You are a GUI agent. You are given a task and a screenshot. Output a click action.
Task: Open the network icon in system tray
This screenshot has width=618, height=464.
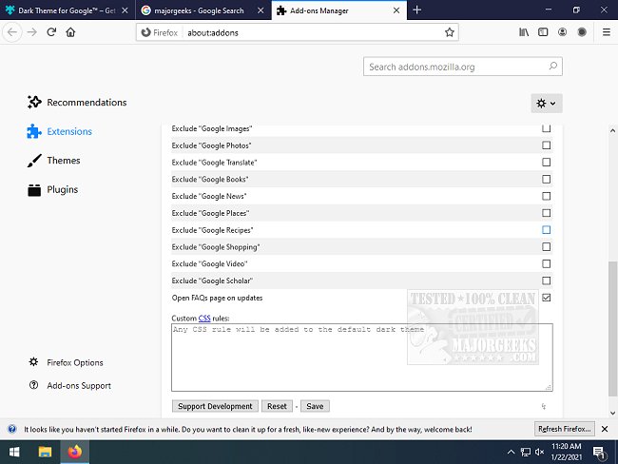(526, 452)
